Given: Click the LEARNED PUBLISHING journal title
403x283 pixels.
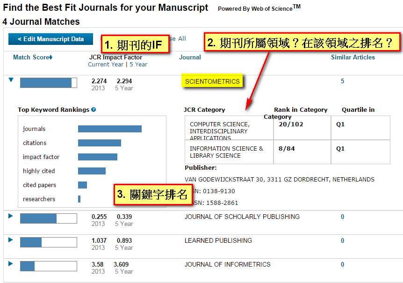Looking at the screenshot, I should click(218, 240).
